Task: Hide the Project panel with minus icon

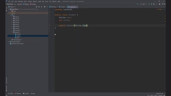Action: tap(47, 7)
